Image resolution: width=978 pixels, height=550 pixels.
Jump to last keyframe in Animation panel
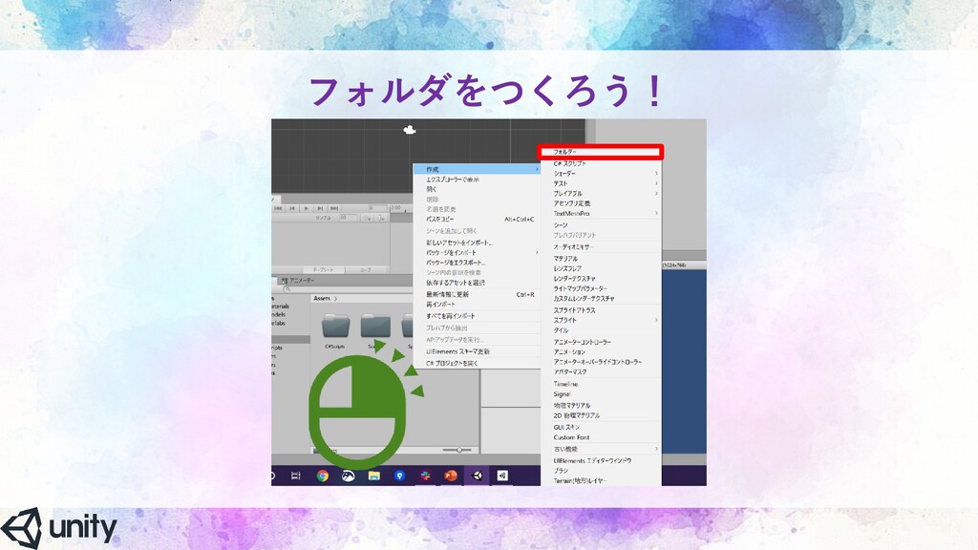[x=334, y=208]
